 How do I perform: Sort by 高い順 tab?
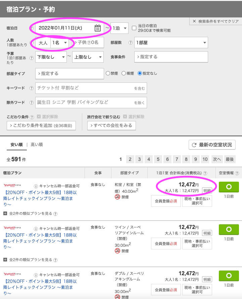point(37,145)
